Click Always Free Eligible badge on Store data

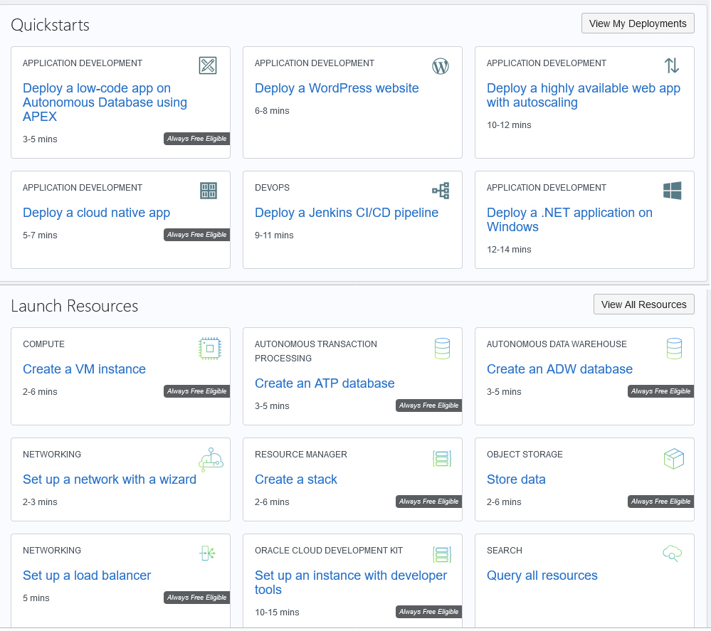click(x=660, y=502)
